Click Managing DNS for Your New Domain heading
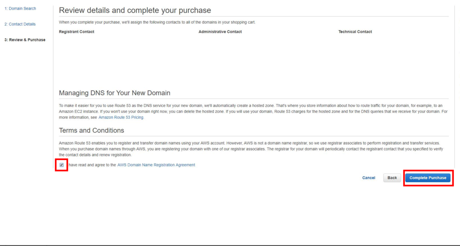The image size is (460, 246). (115, 93)
